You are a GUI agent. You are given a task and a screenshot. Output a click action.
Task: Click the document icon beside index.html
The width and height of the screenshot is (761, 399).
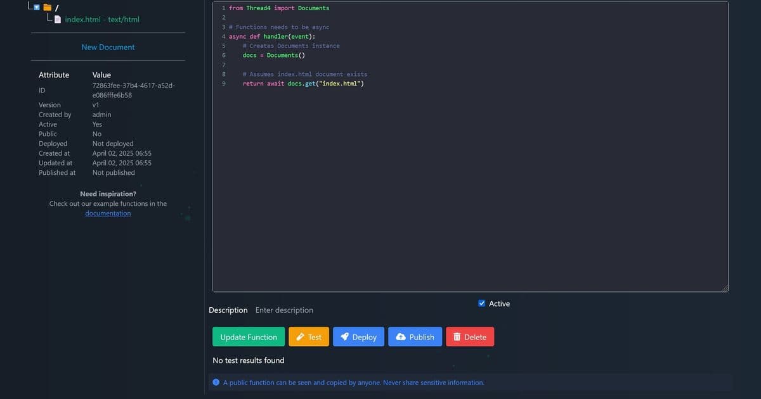click(x=58, y=20)
